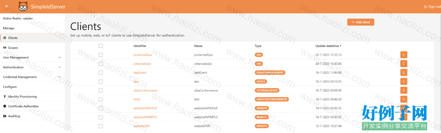Viewport: 441px width, 133px height.
Task: Check the cibaConformance row checkbox
Action: pos(101,90)
